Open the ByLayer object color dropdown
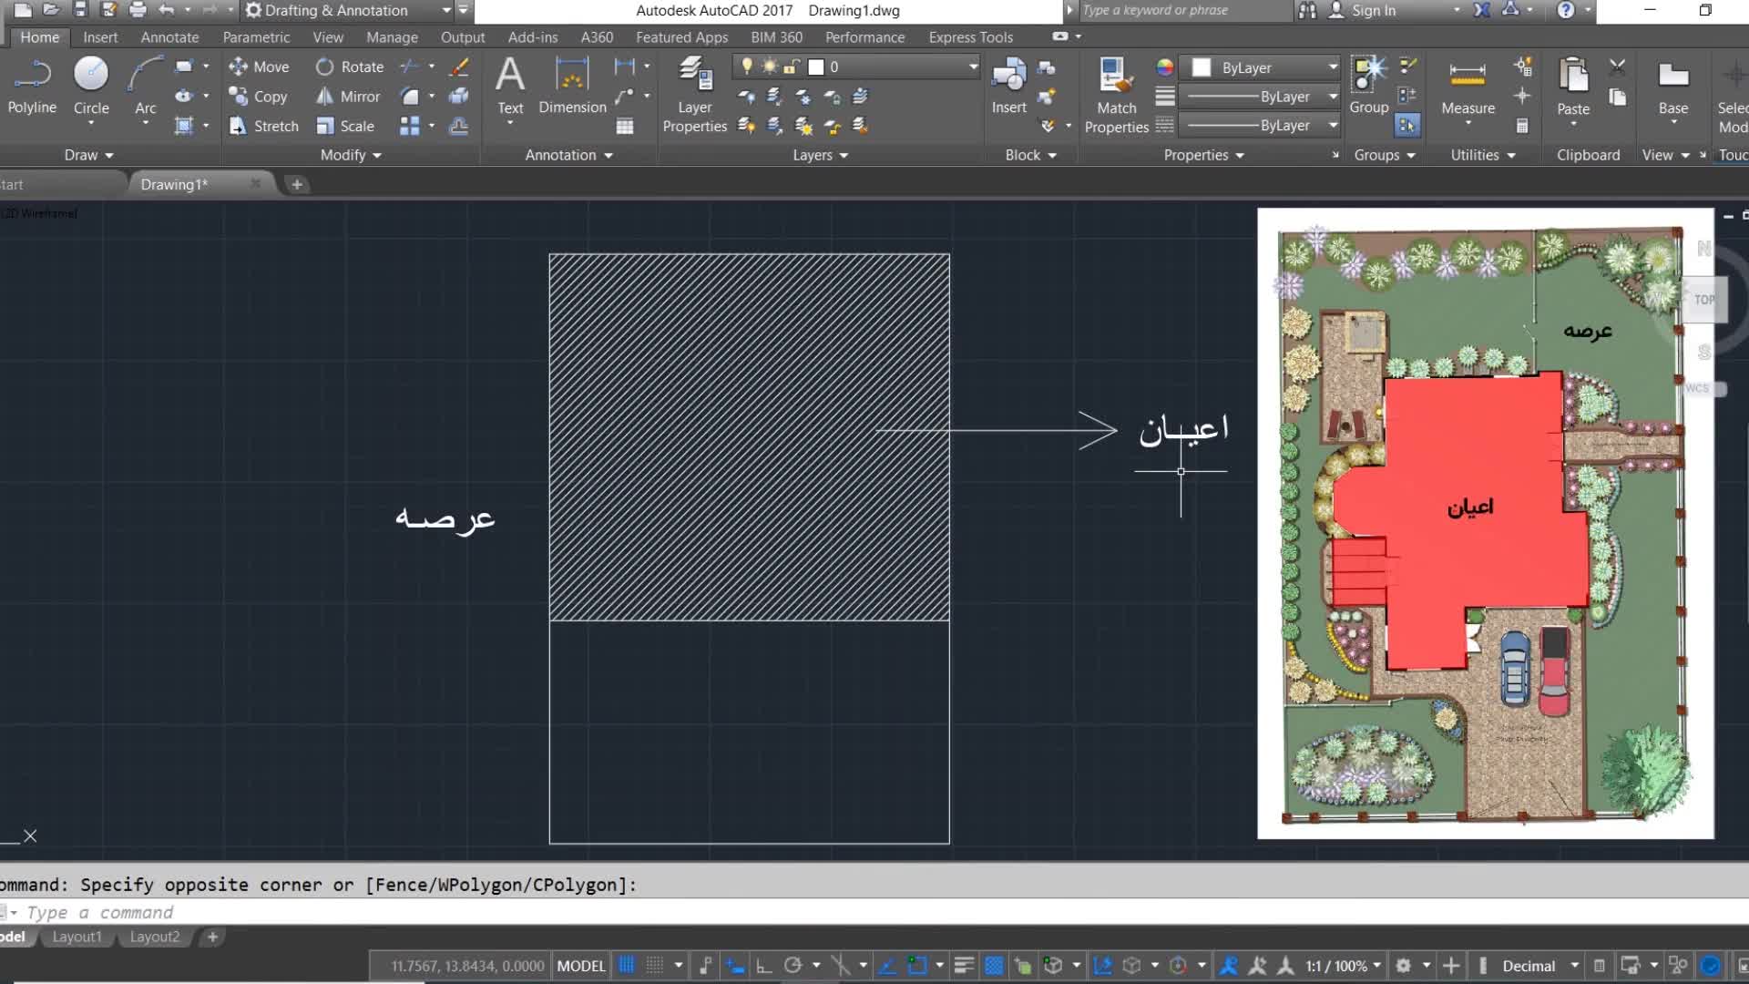The height and width of the screenshot is (984, 1749). tap(1333, 67)
